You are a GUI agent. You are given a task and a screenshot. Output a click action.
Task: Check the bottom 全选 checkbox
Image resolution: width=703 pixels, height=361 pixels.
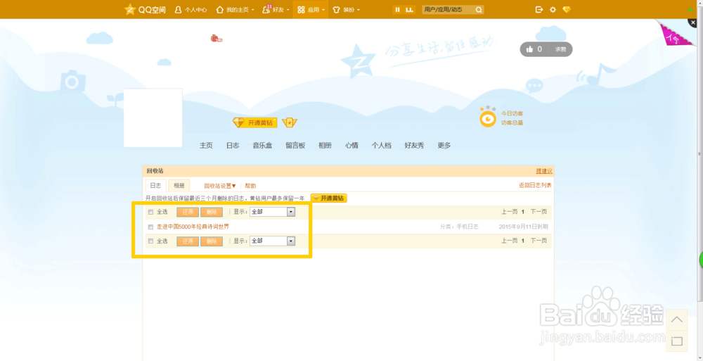click(x=150, y=241)
